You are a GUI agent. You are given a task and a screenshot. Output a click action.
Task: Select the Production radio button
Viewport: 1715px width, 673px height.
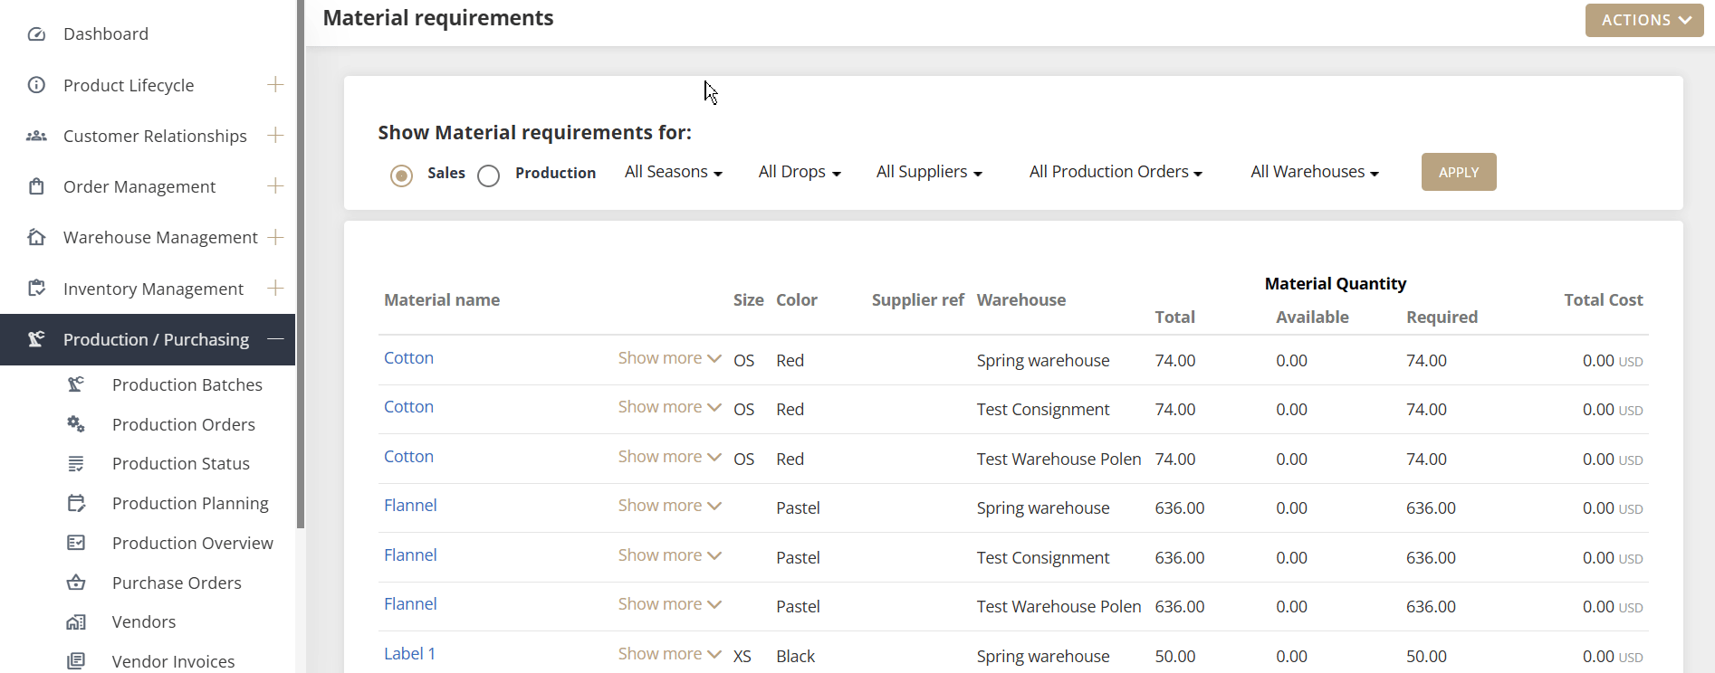click(x=488, y=175)
